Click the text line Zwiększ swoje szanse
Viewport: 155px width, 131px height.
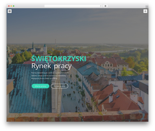pyautogui.click(x=49, y=76)
